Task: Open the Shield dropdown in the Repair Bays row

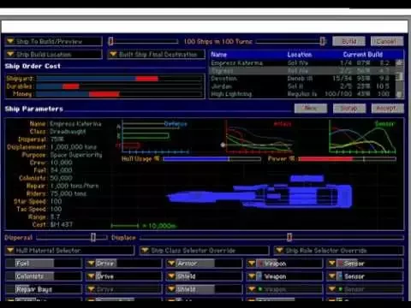Action: pos(204,289)
